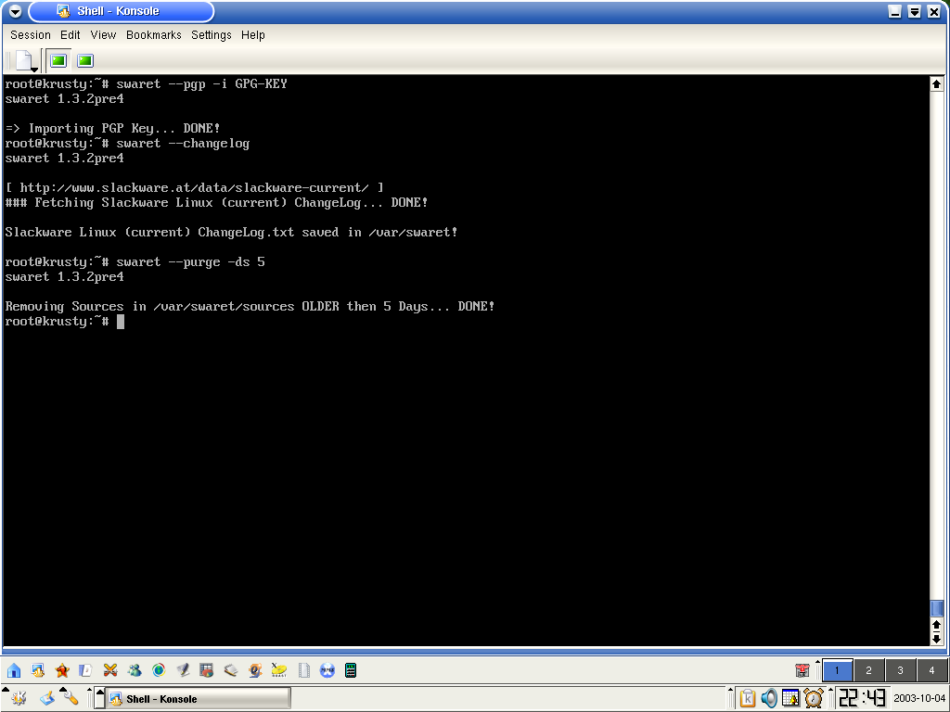Image resolution: width=950 pixels, height=712 pixels.
Task: Click the Shell - Konsole taskbar button
Action: 198,699
